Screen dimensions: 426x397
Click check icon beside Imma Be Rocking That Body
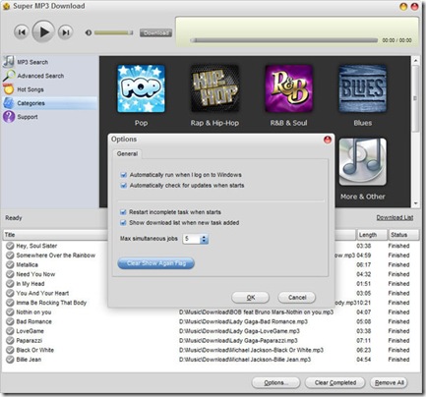point(10,303)
